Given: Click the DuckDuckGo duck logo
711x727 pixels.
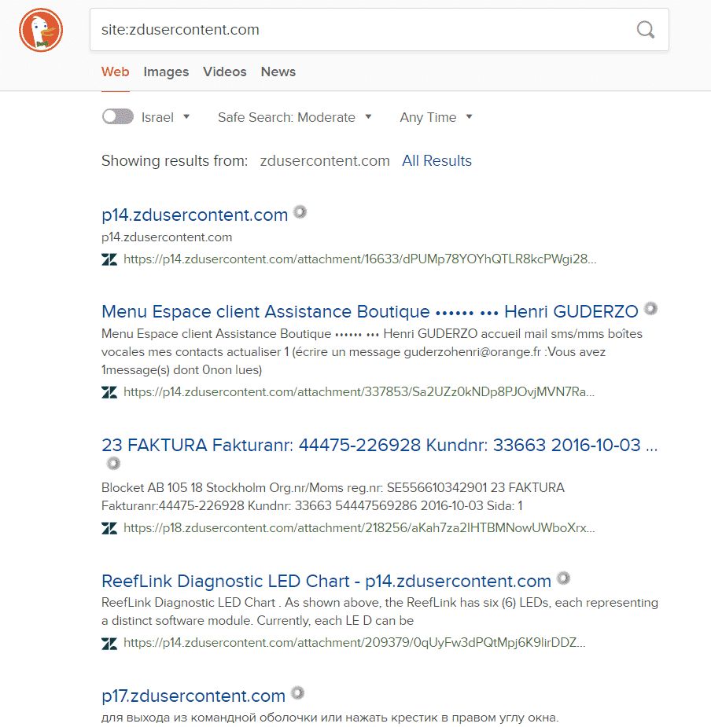Looking at the screenshot, I should pos(41,30).
